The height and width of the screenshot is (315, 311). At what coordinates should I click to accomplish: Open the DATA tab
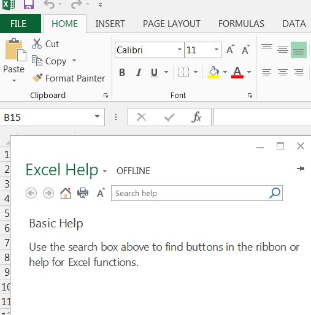click(294, 24)
